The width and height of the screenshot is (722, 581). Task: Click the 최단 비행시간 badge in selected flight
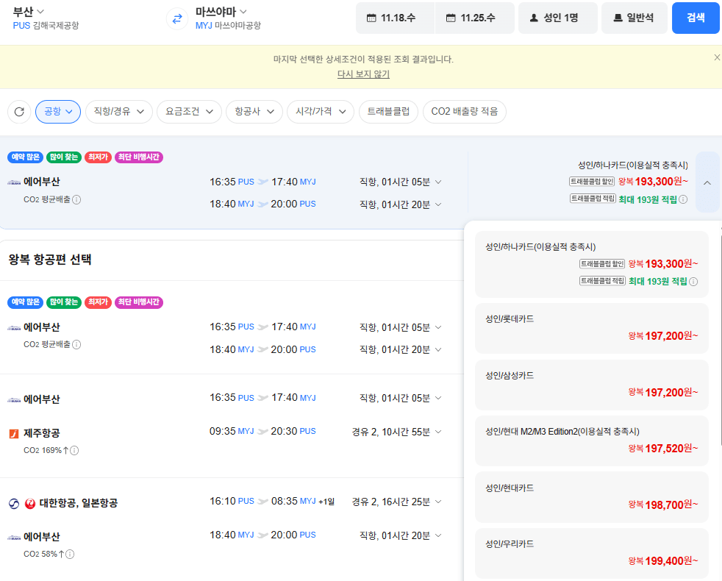[139, 157]
